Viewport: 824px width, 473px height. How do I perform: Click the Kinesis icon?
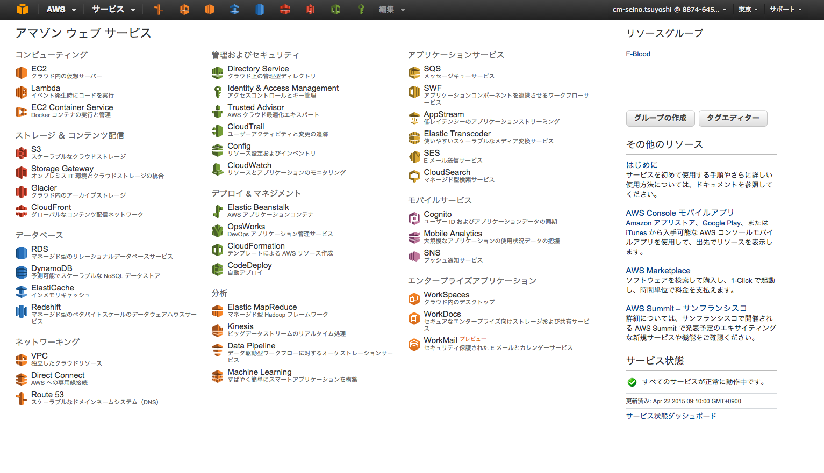coord(218,330)
